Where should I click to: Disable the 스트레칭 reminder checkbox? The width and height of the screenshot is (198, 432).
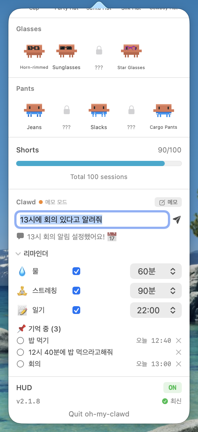76,291
